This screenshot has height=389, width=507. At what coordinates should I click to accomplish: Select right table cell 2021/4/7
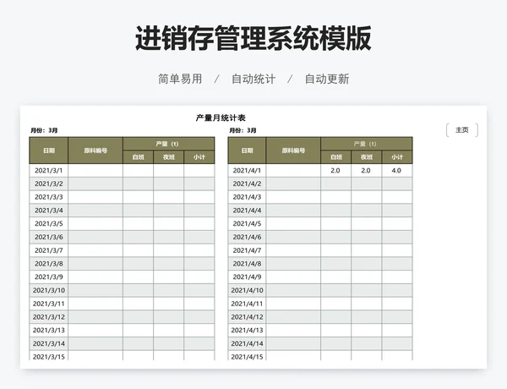tap(247, 250)
